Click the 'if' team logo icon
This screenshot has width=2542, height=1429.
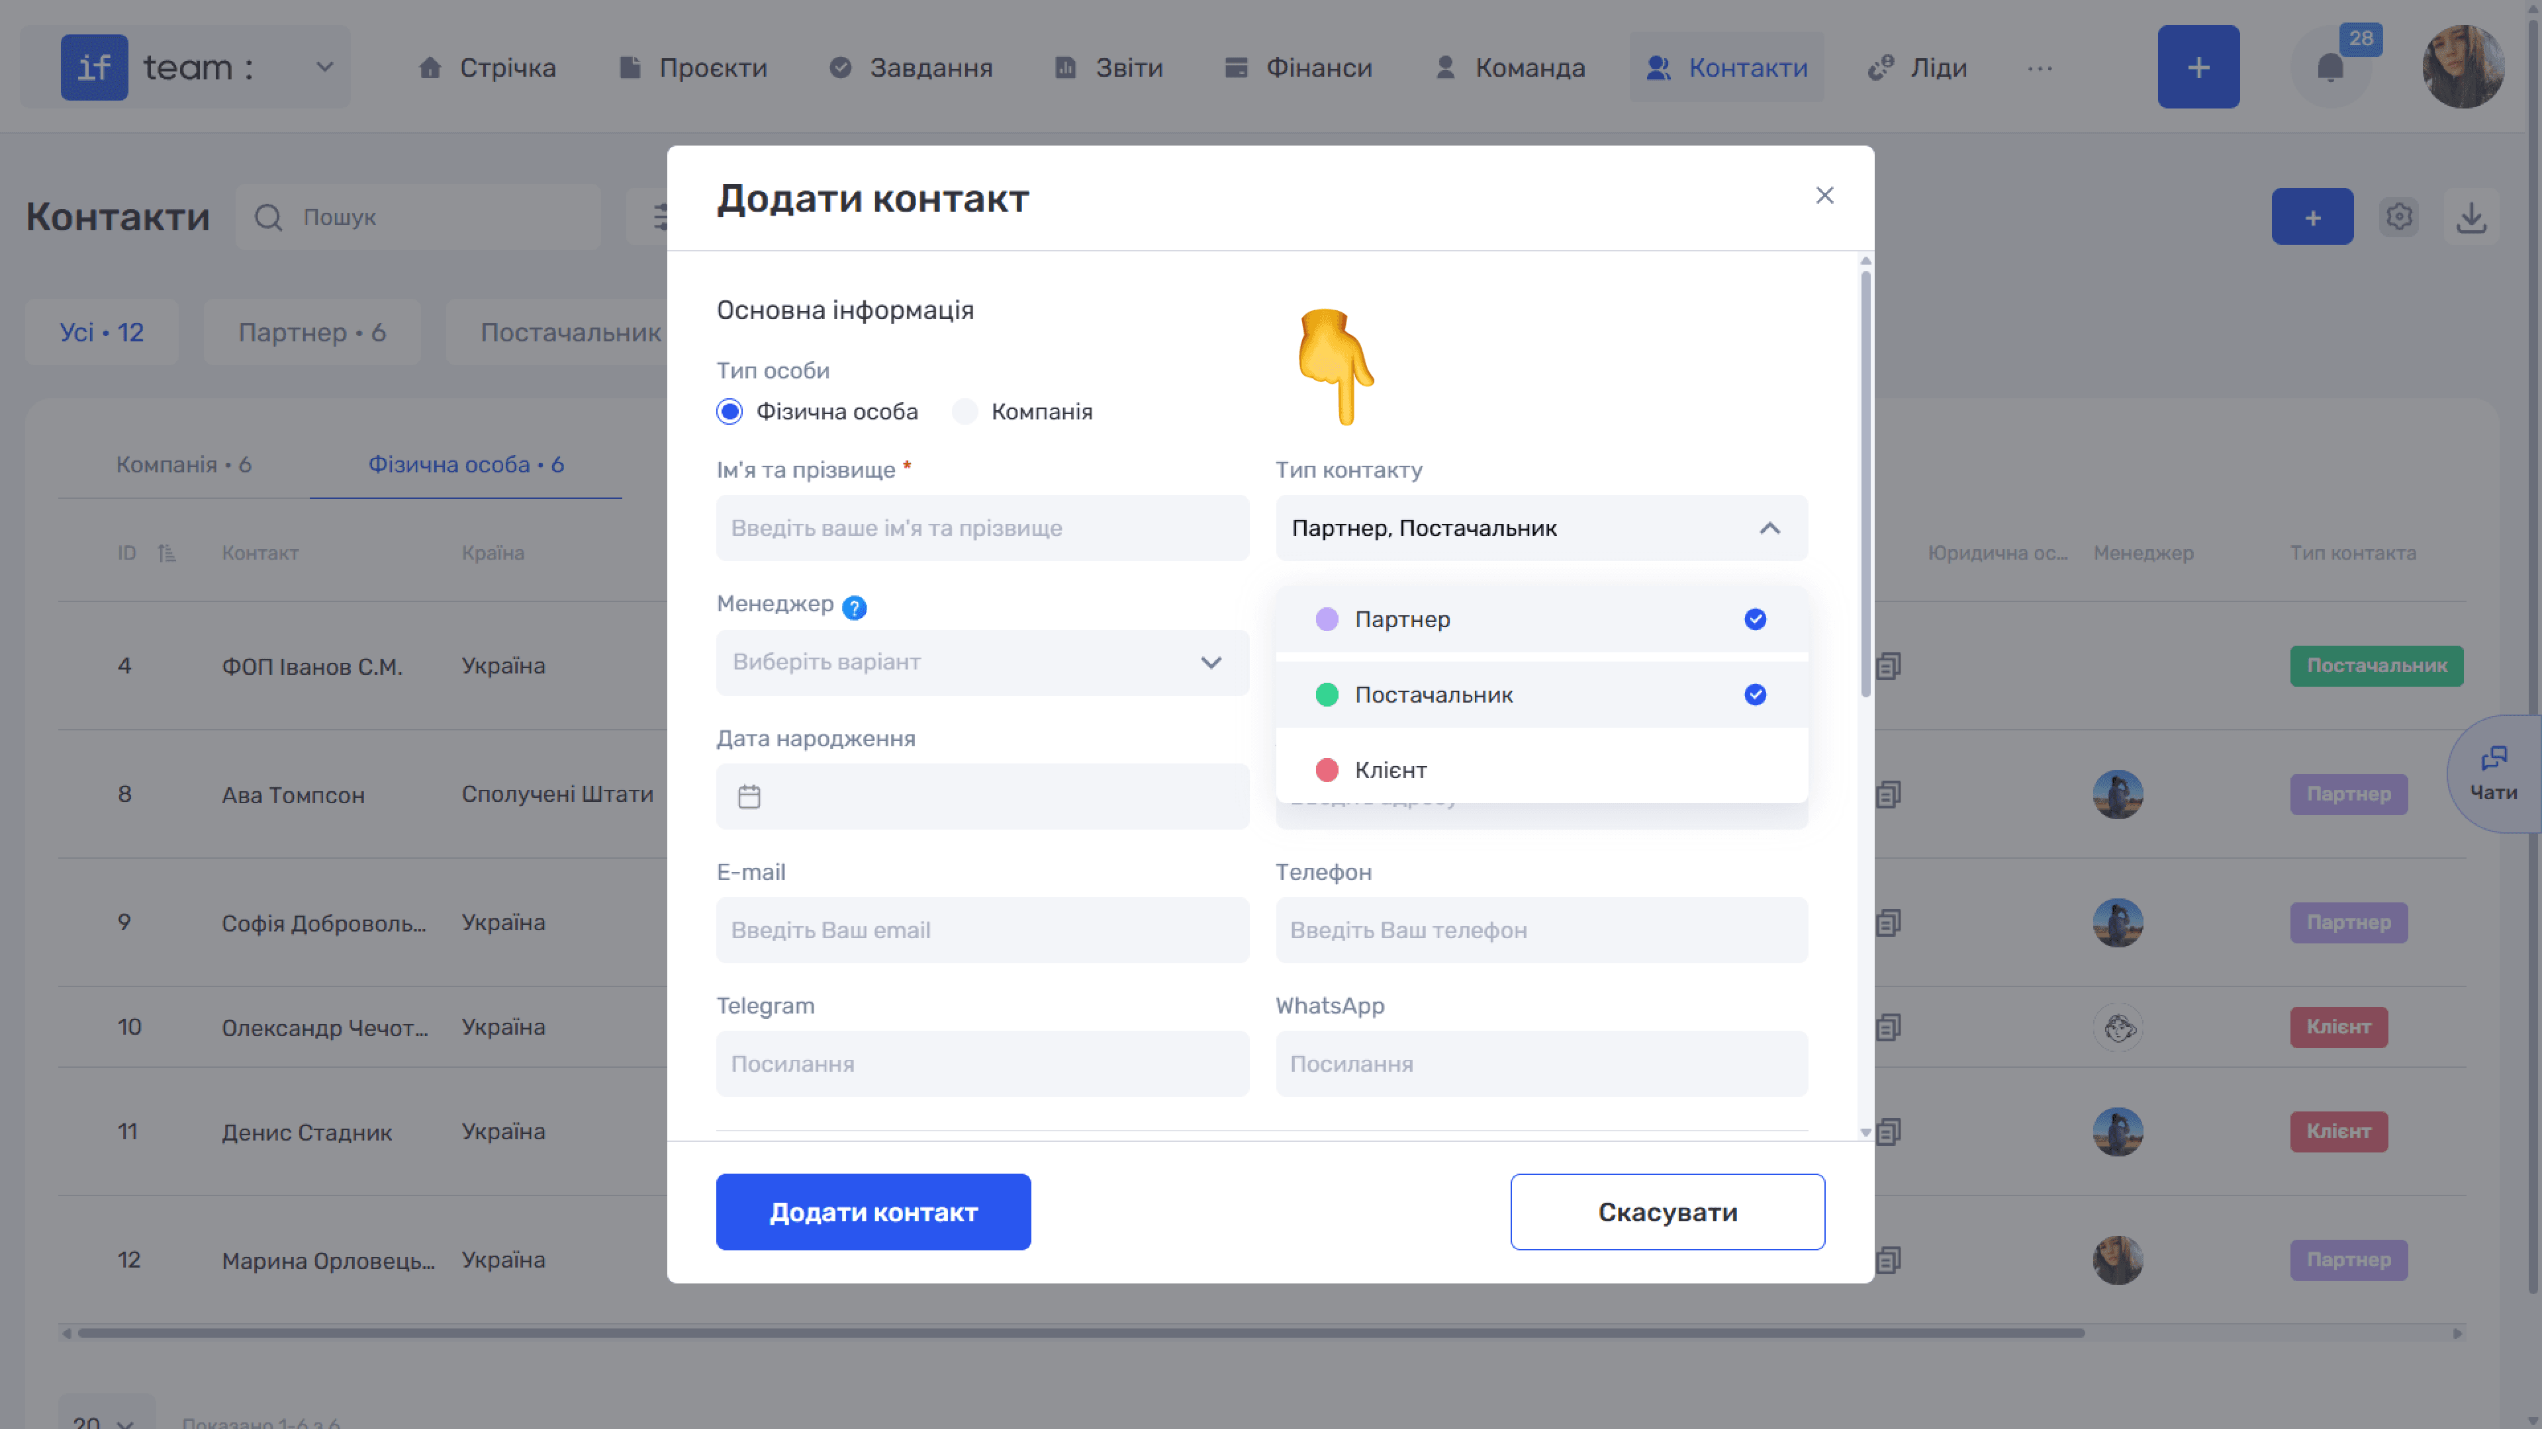[x=94, y=67]
